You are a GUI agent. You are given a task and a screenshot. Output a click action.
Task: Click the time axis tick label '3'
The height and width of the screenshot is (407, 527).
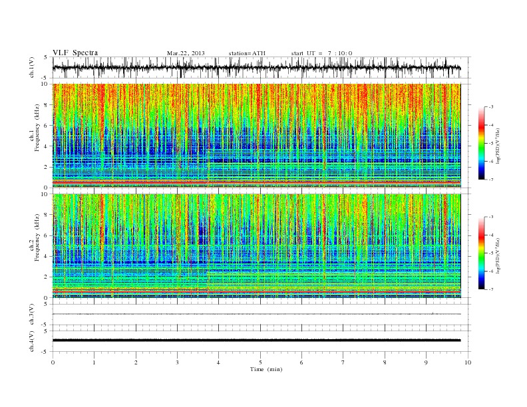pyautogui.click(x=177, y=362)
